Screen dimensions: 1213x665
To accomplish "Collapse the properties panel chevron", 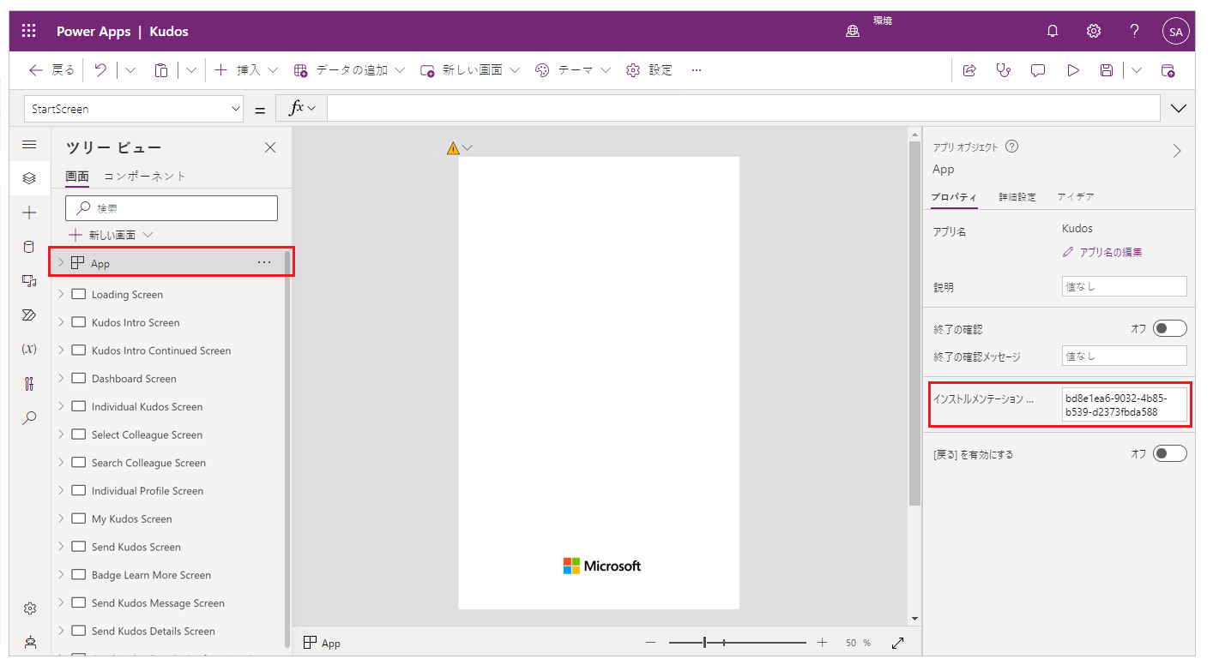I will pos(1177,151).
